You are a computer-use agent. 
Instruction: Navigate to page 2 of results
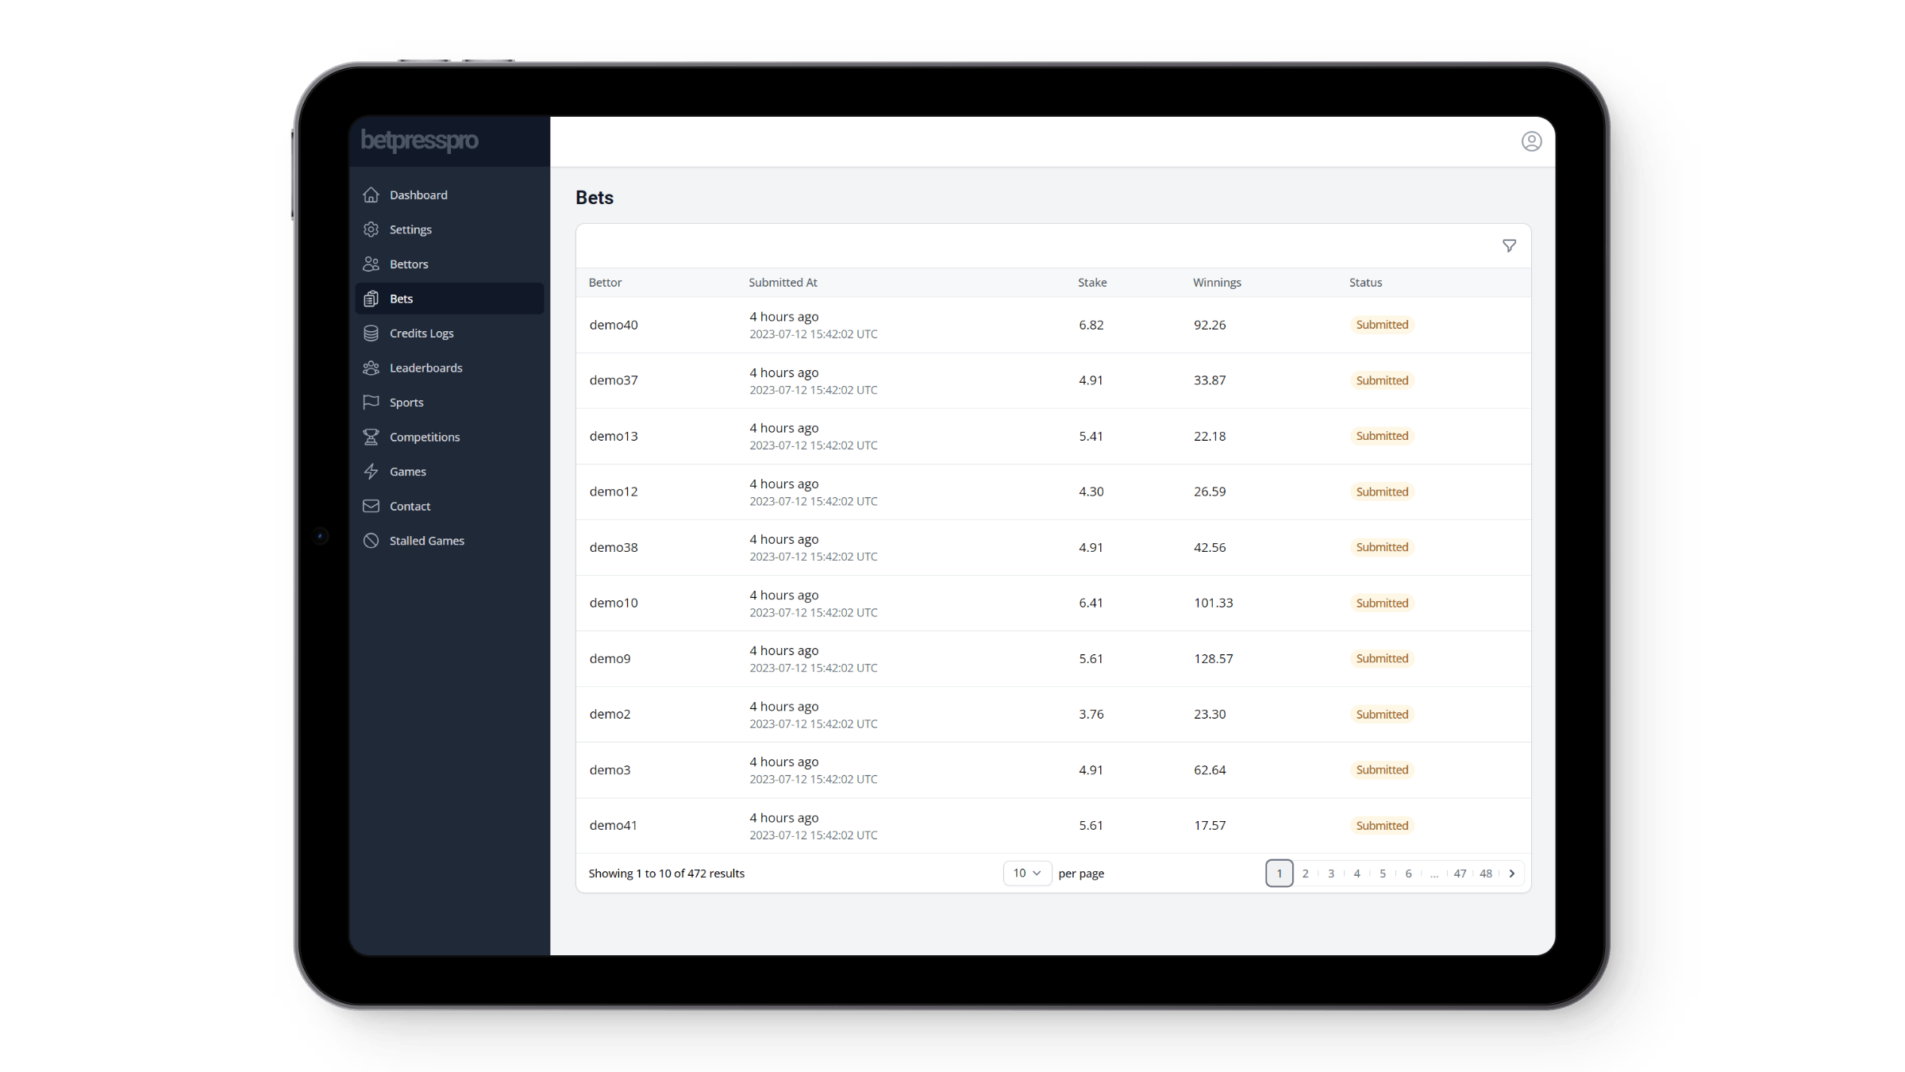click(1304, 873)
